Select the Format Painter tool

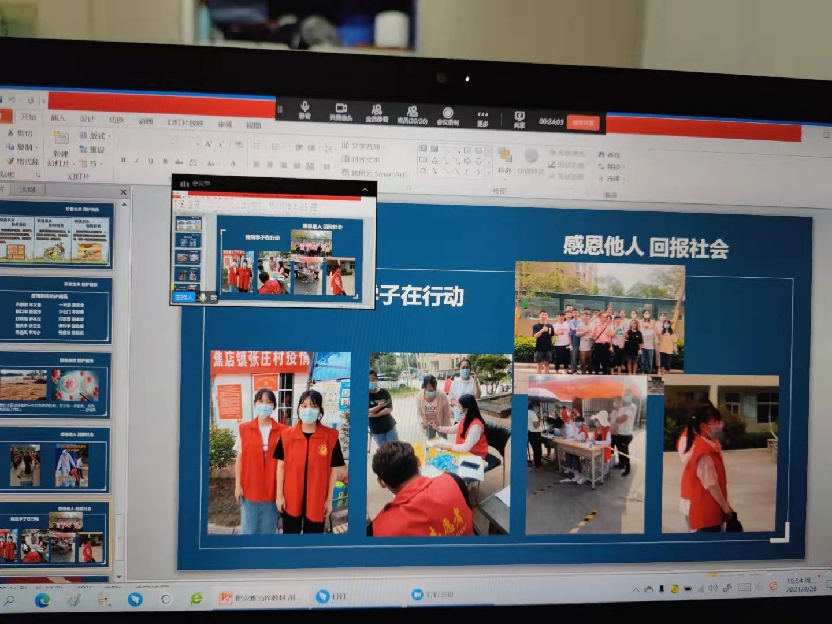click(x=23, y=161)
